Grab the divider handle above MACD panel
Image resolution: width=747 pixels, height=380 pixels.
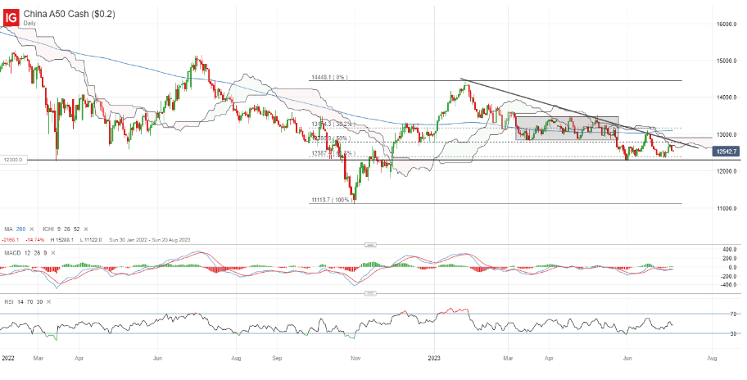pyautogui.click(x=370, y=244)
